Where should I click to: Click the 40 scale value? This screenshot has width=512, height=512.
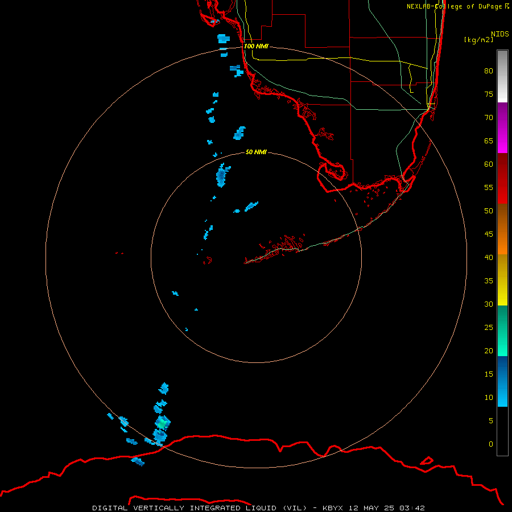pyautogui.click(x=489, y=257)
